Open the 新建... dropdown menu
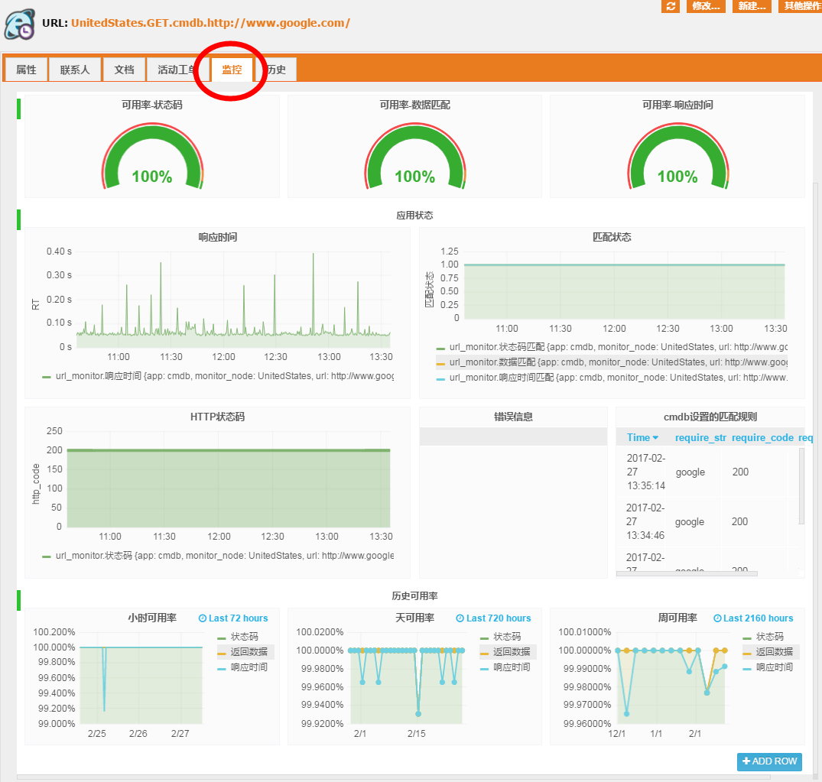This screenshot has width=822, height=782. pyautogui.click(x=751, y=6)
